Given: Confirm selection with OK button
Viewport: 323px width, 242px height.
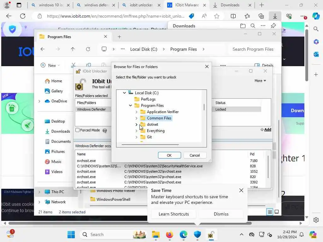Looking at the screenshot, I should pyautogui.click(x=169, y=155).
